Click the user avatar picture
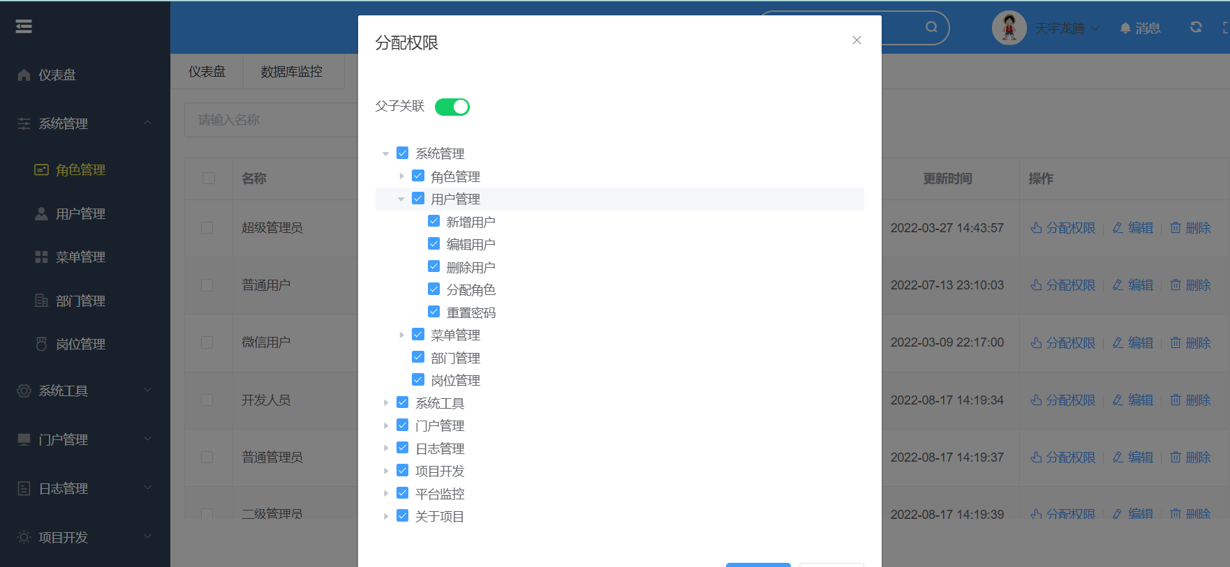This screenshot has height=567, width=1230. (1009, 28)
